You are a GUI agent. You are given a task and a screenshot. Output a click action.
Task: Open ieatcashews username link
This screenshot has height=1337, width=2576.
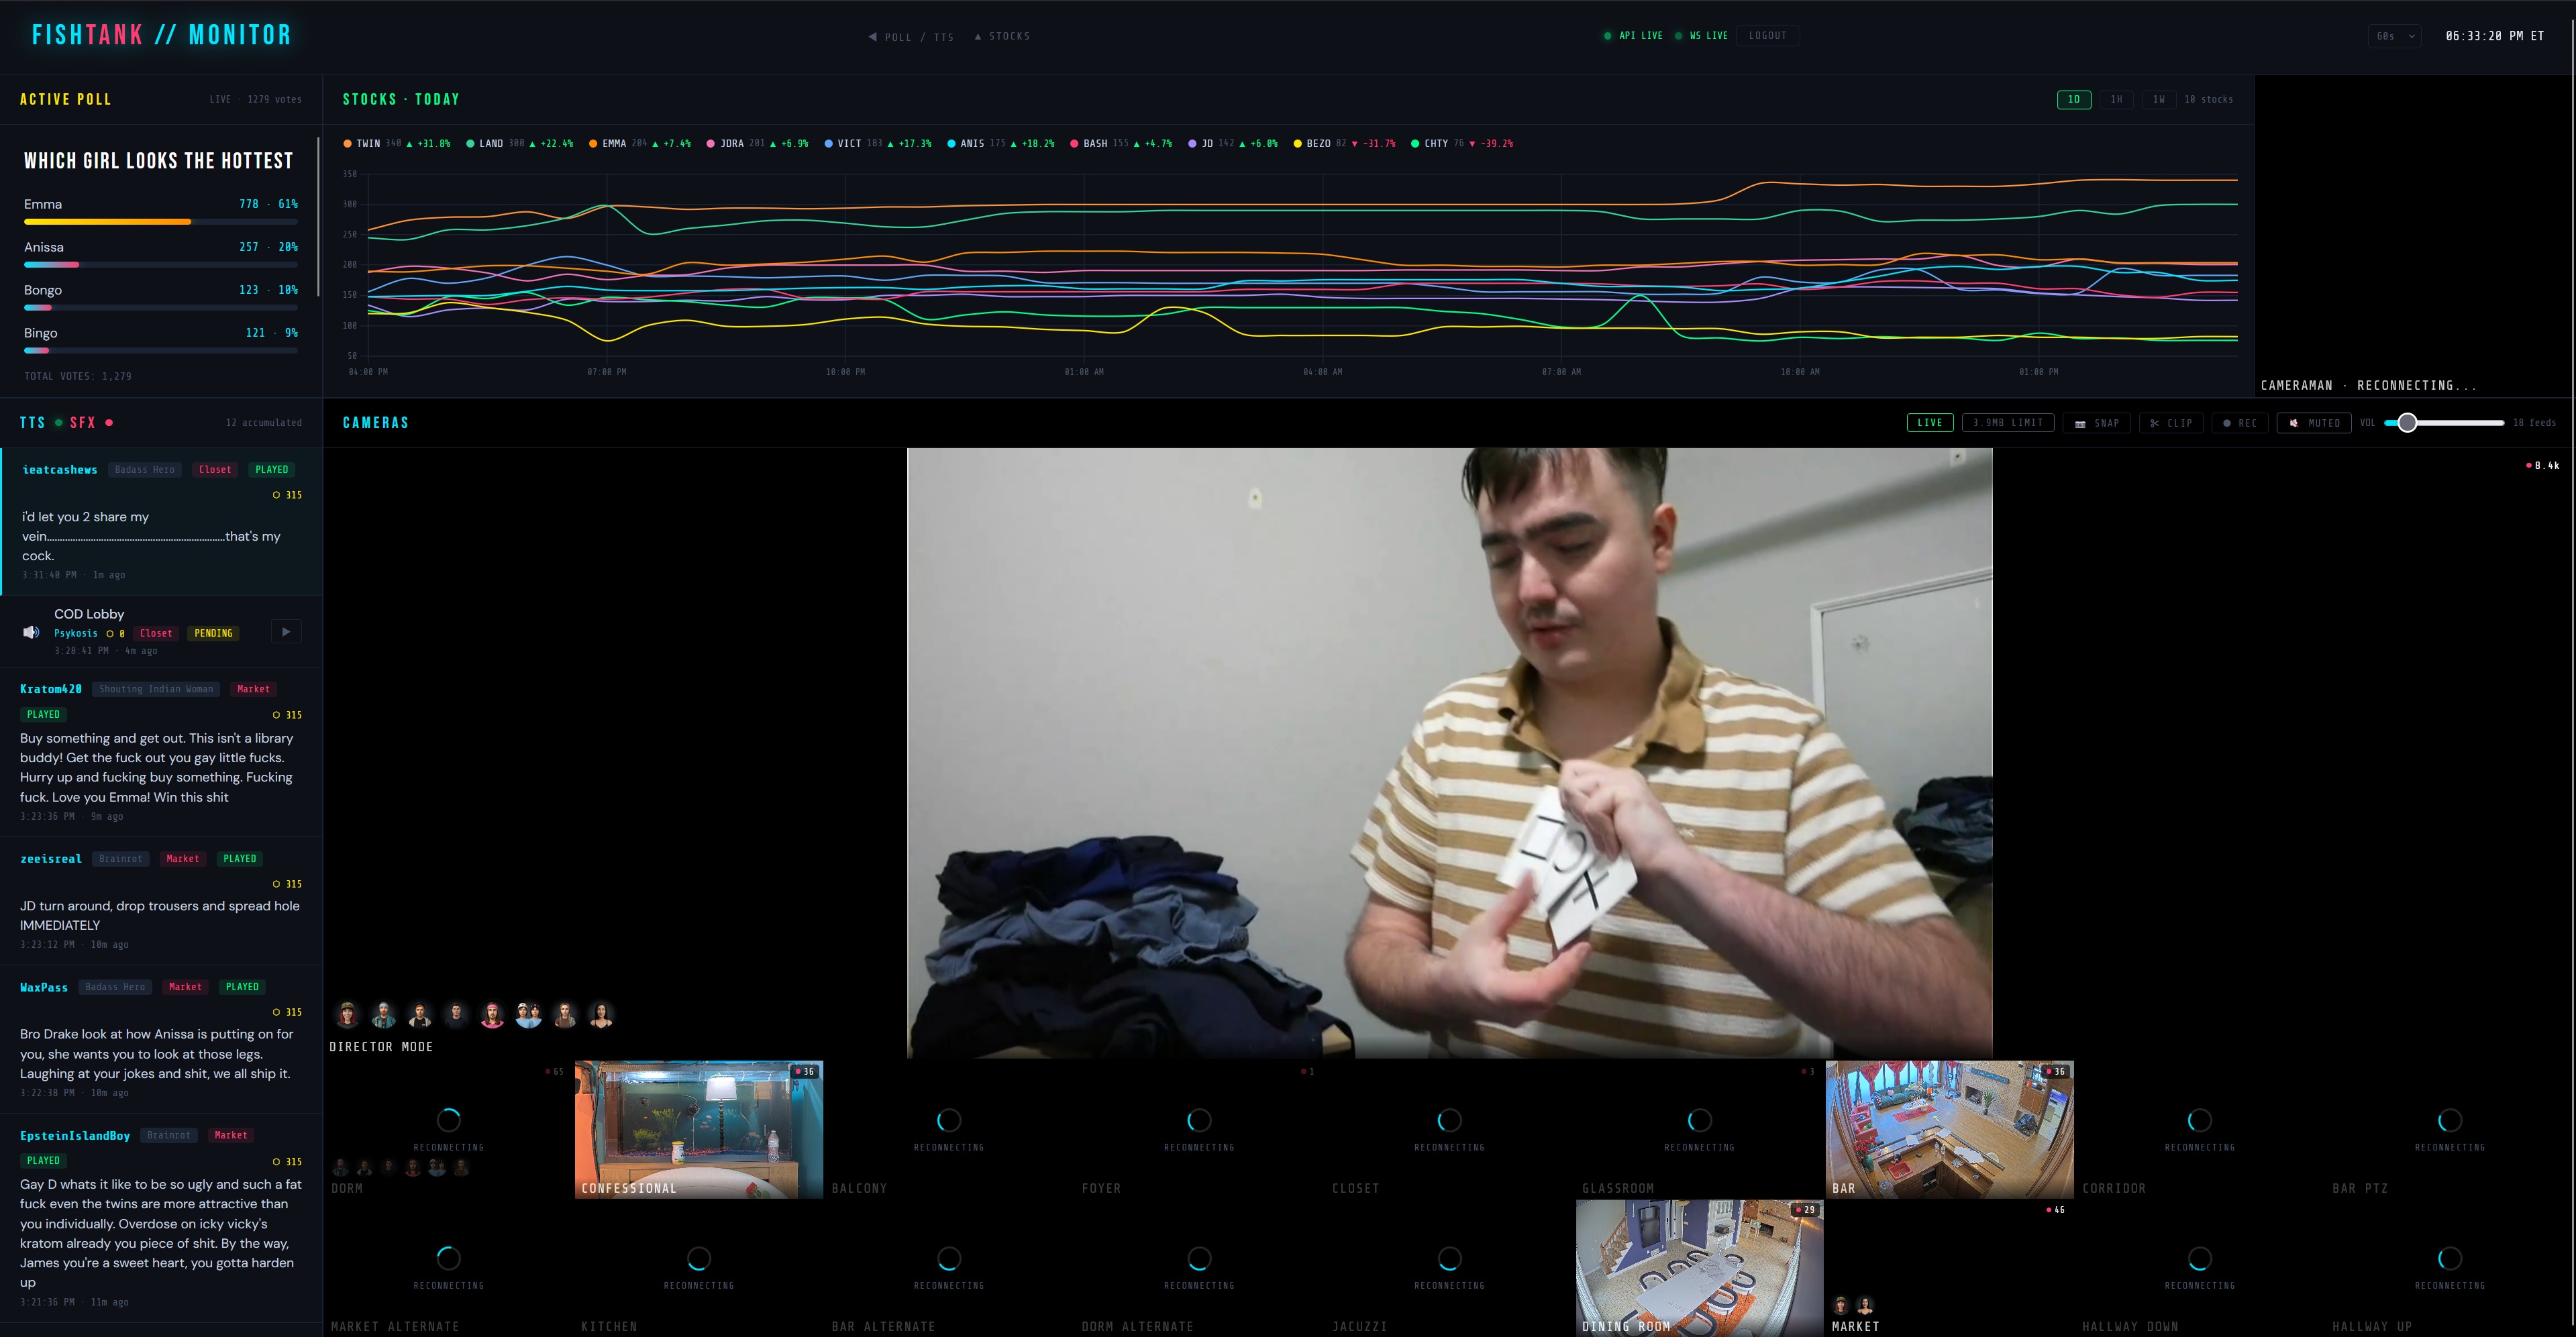coord(60,469)
